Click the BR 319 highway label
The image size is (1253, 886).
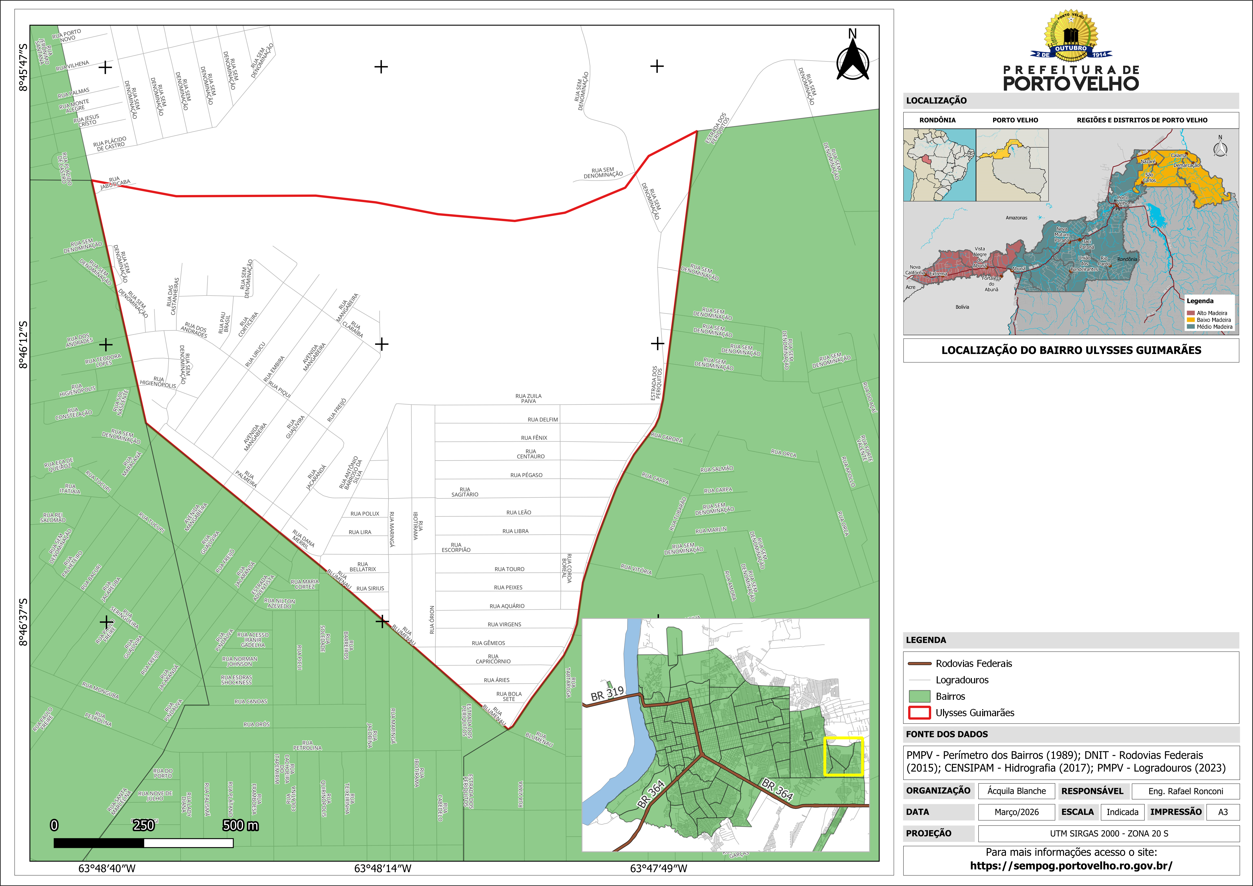[x=607, y=693]
